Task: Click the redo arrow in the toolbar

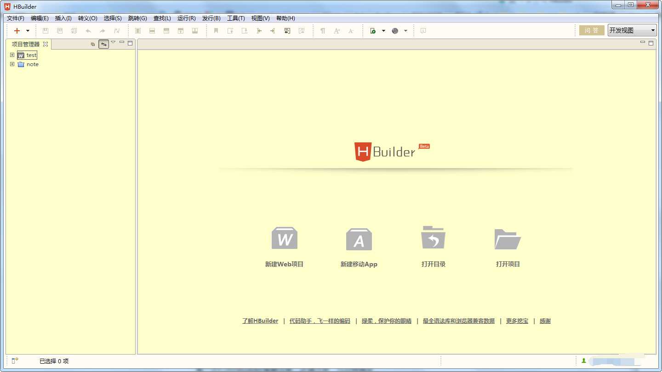Action: (103, 31)
